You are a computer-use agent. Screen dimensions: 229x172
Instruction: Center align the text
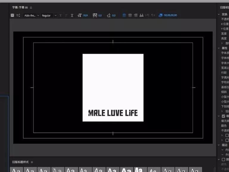(x=130, y=15)
